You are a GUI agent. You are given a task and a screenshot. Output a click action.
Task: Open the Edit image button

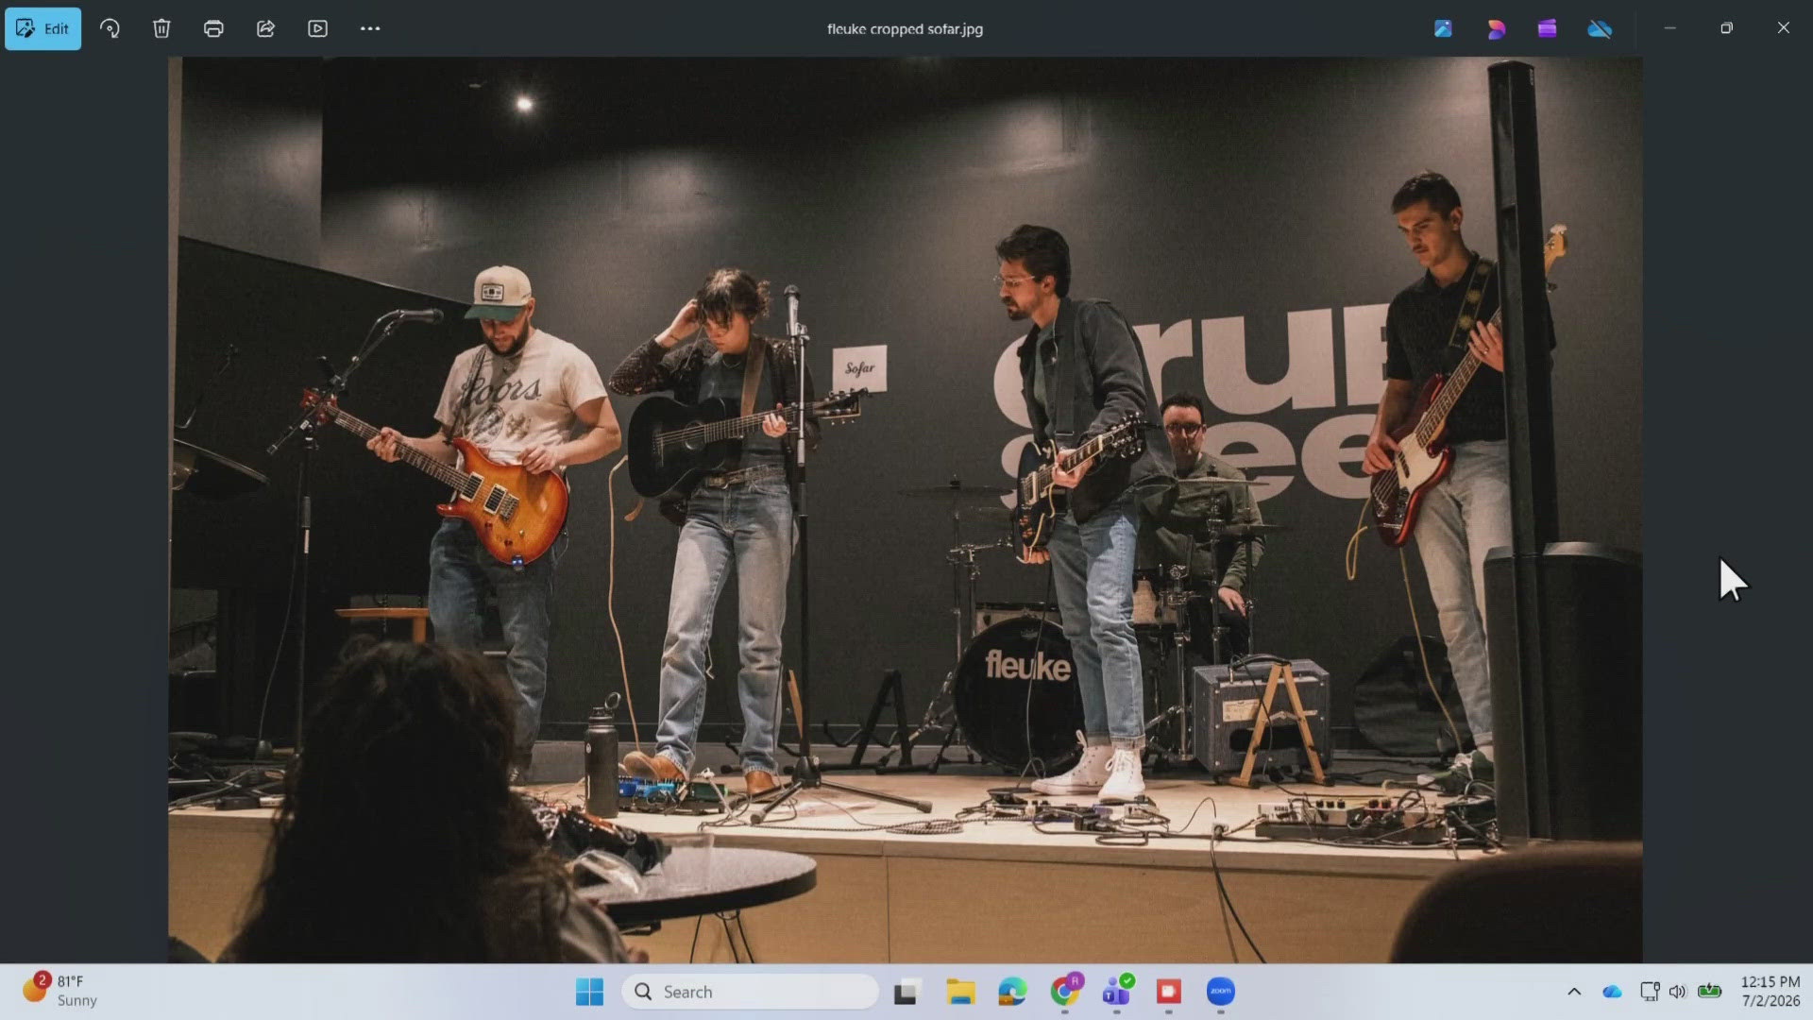[x=42, y=28]
